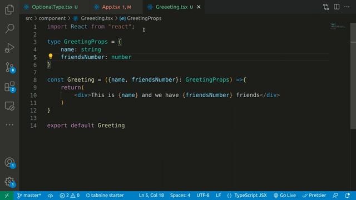Click tabnine starter in status bar
The width and height of the screenshot is (356, 200).
coord(105,195)
